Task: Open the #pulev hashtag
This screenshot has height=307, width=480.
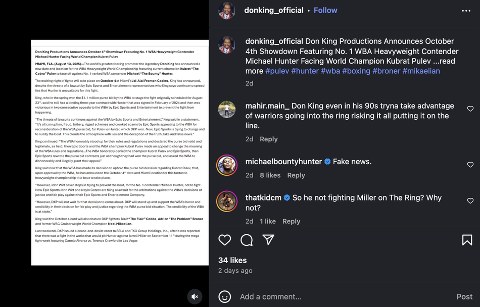Action: tap(277, 71)
